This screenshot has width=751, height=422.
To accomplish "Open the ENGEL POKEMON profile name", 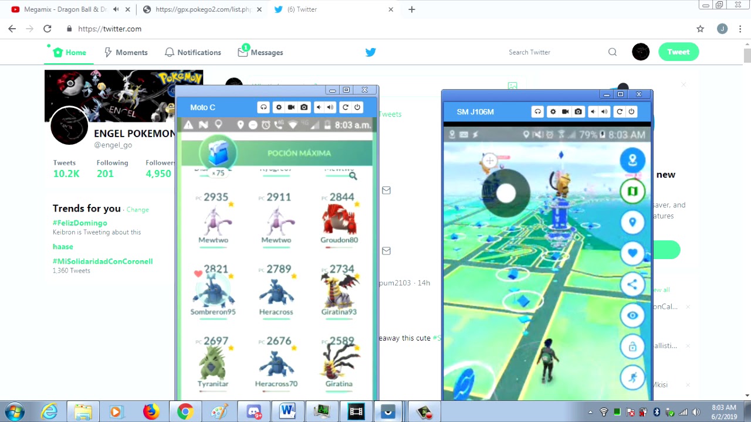I will coord(135,134).
